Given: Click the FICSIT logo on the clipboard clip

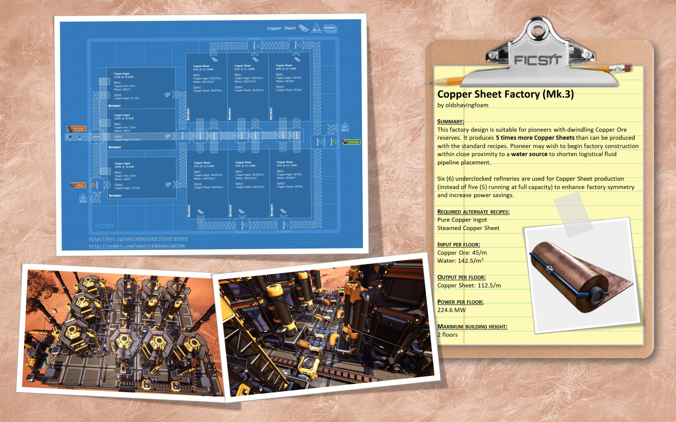Looking at the screenshot, I should (538, 60).
